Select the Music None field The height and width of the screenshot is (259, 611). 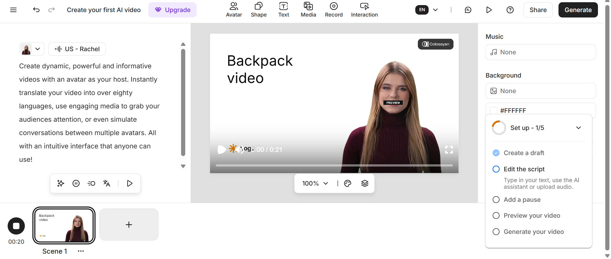(541, 52)
